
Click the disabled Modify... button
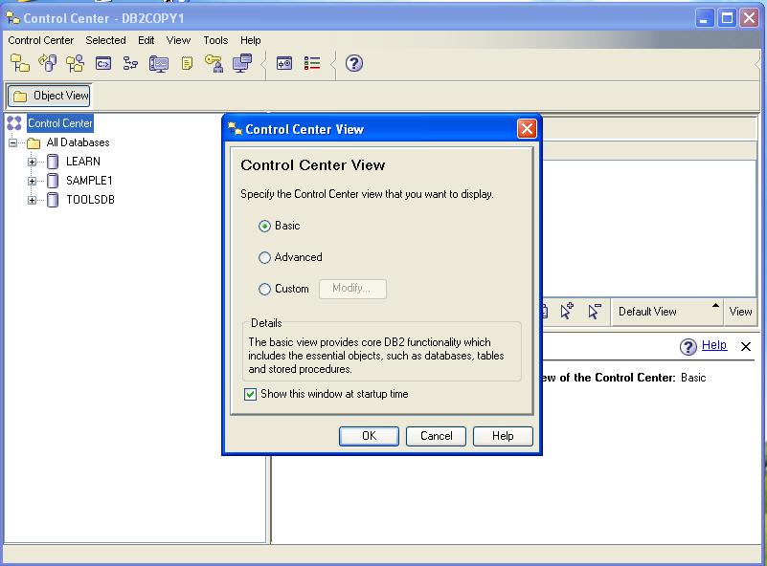352,289
